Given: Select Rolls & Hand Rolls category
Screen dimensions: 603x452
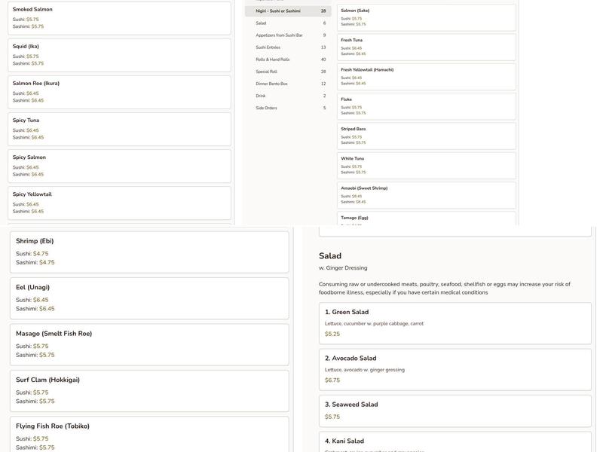Looking at the screenshot, I should [288, 60].
